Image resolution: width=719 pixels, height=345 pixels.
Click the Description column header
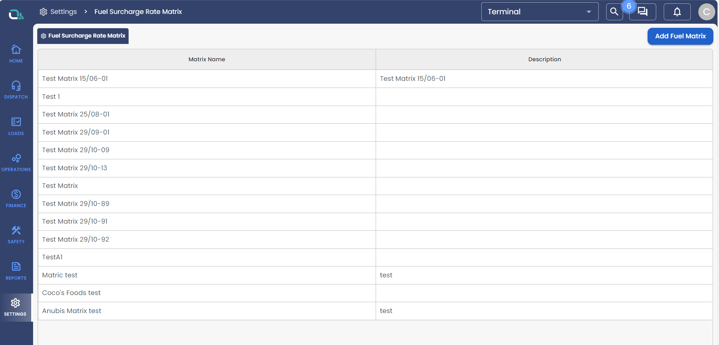544,59
